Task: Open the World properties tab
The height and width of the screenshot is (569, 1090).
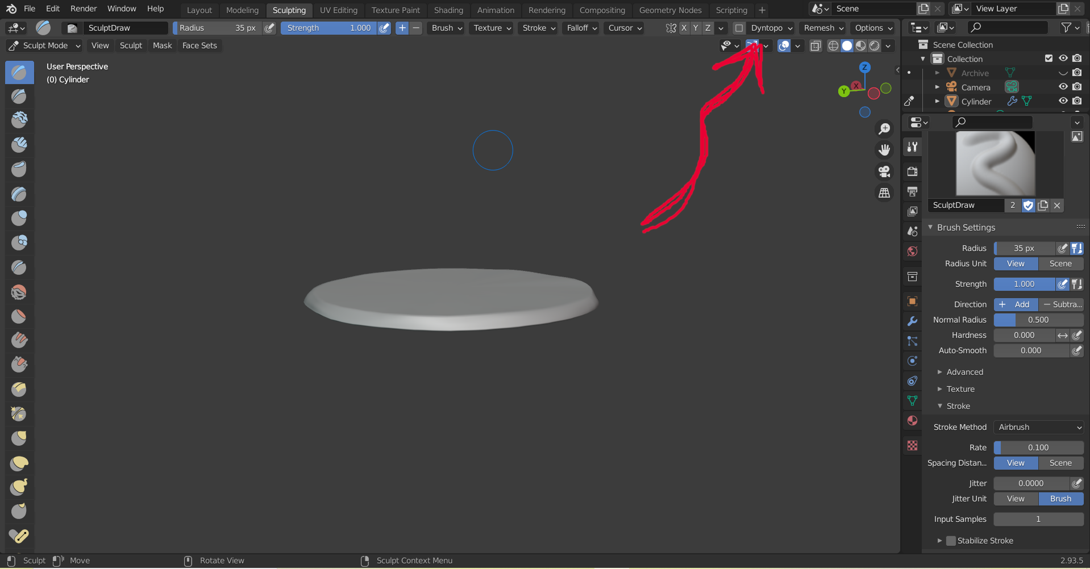Action: (912, 251)
